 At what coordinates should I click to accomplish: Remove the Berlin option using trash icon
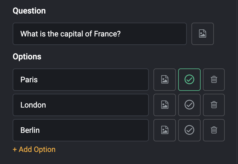click(214, 130)
